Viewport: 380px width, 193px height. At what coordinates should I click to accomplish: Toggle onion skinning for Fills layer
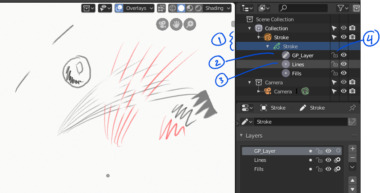click(x=337, y=169)
